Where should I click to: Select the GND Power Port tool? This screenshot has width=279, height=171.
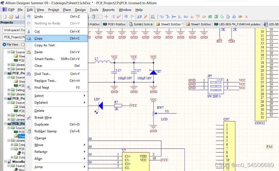(192, 17)
